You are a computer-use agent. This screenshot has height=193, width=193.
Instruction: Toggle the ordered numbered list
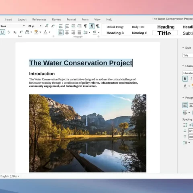click(67, 26)
